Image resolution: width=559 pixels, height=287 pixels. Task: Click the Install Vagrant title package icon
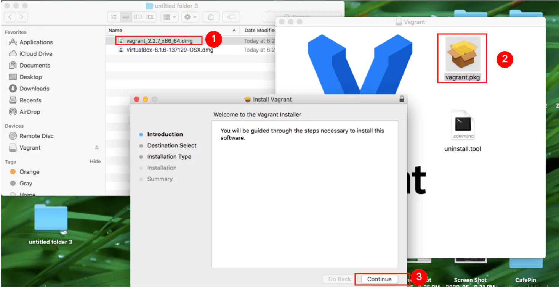click(x=248, y=100)
